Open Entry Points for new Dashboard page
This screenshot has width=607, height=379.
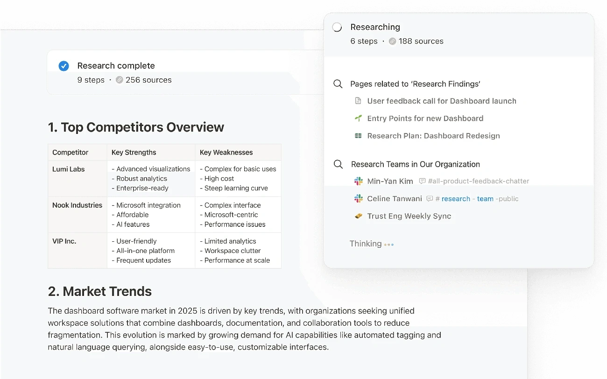425,118
